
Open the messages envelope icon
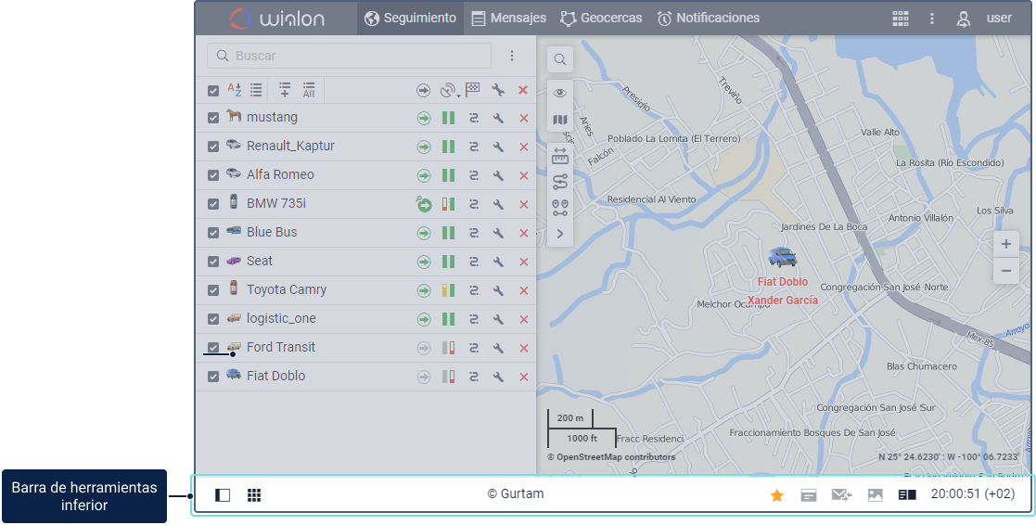841,494
